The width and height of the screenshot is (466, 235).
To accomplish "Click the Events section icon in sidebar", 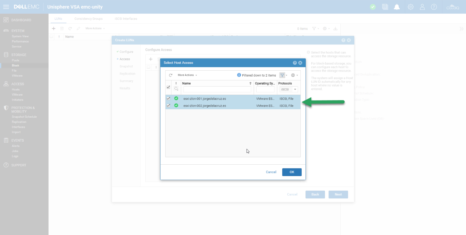I will point(6,140).
